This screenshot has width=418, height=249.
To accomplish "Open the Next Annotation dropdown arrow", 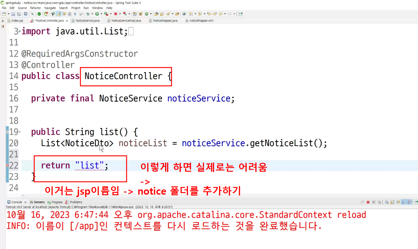I will pos(195,14).
